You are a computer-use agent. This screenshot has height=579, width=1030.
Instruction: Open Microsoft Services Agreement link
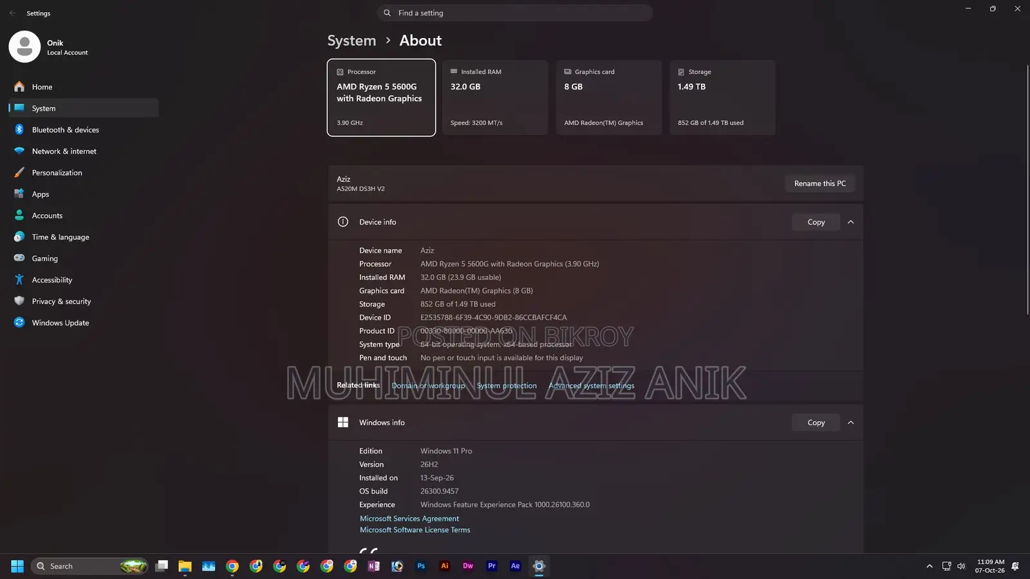click(x=409, y=519)
